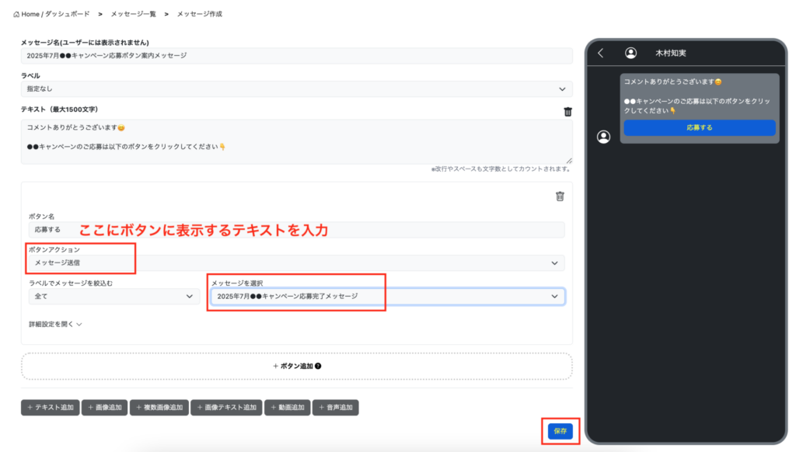This screenshot has width=796, height=452.
Task: Click into the ボタン名 input field
Action: coord(296,230)
